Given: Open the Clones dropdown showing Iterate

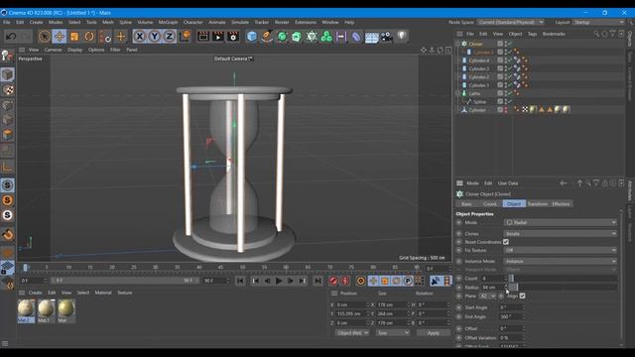Looking at the screenshot, I should (560, 234).
